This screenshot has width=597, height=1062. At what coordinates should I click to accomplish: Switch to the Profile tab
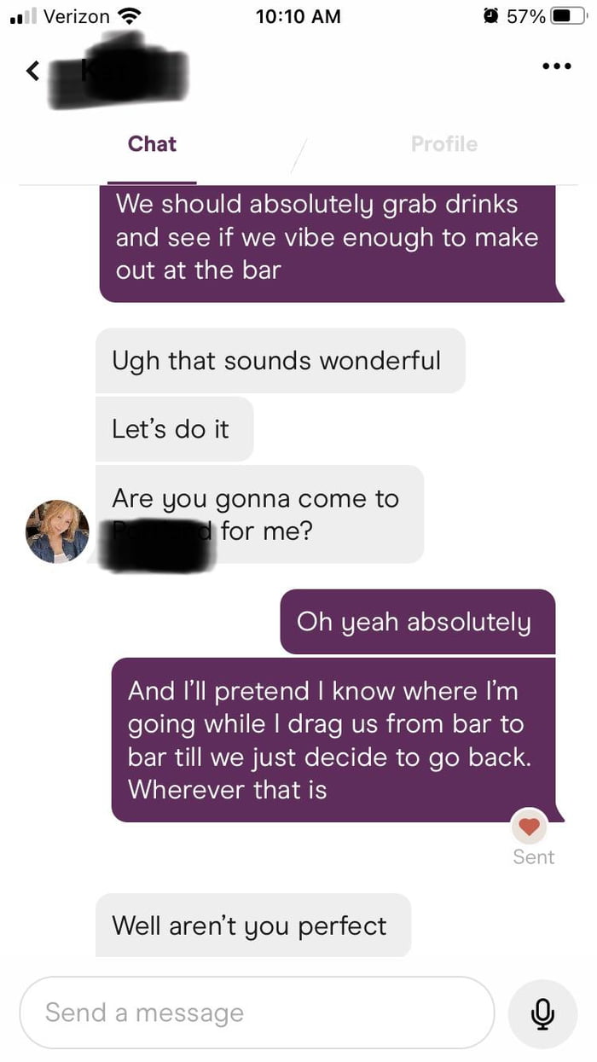click(x=443, y=144)
